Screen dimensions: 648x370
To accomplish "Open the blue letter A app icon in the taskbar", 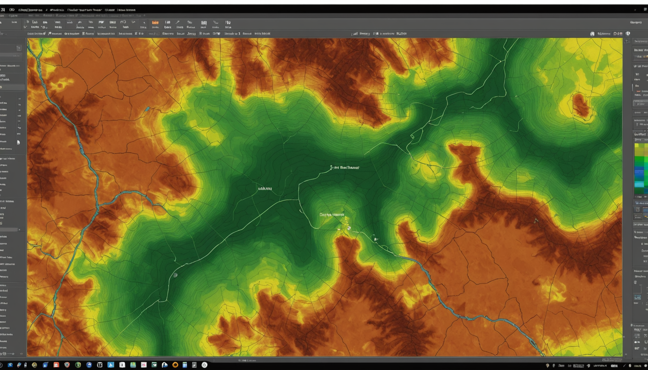I will pos(111,365).
